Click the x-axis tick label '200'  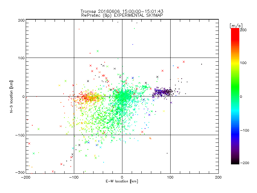(218, 177)
